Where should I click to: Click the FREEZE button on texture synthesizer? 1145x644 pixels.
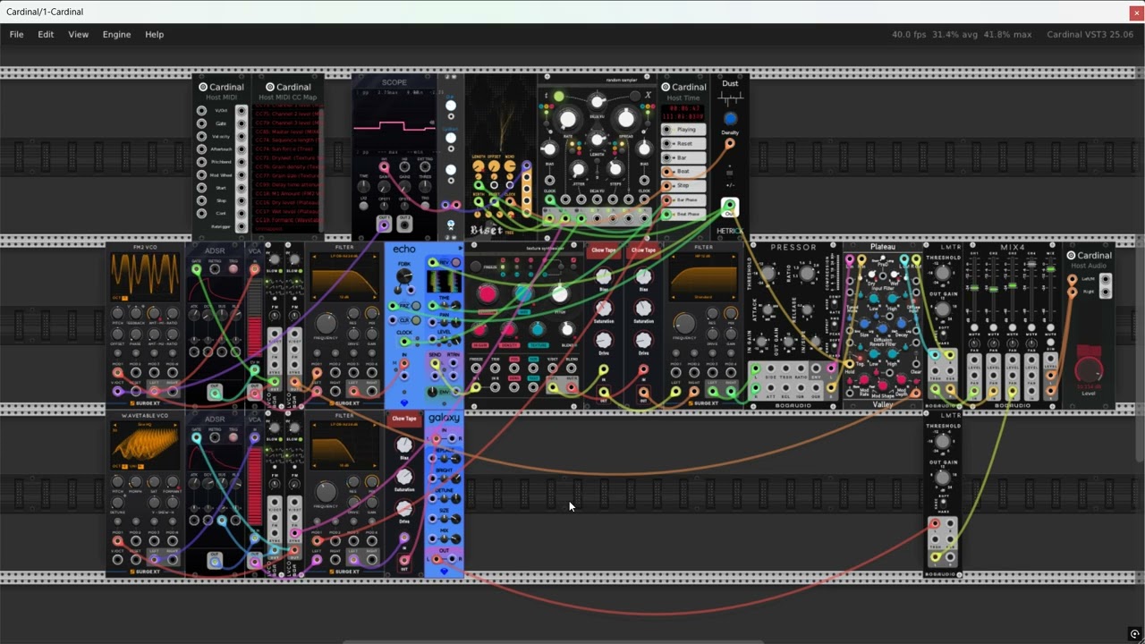(x=475, y=267)
